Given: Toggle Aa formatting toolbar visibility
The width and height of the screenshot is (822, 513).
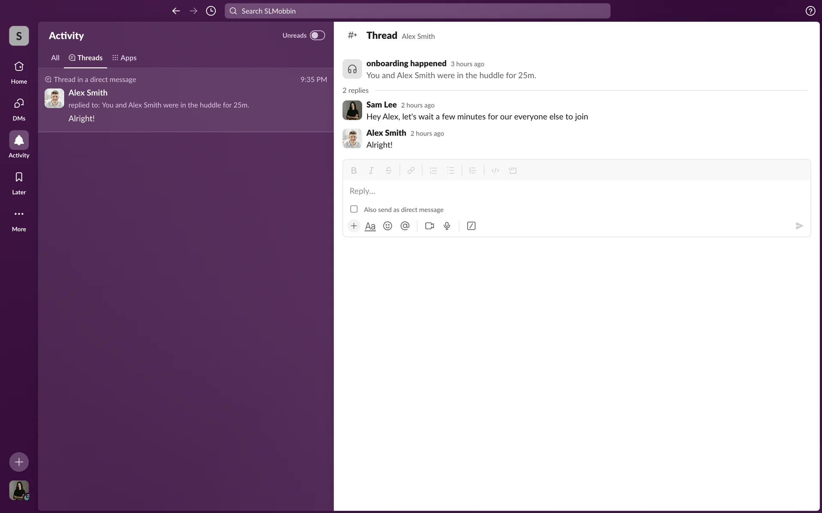Looking at the screenshot, I should coord(370,226).
